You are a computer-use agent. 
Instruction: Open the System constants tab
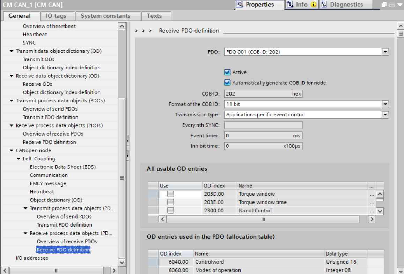pyautogui.click(x=105, y=16)
